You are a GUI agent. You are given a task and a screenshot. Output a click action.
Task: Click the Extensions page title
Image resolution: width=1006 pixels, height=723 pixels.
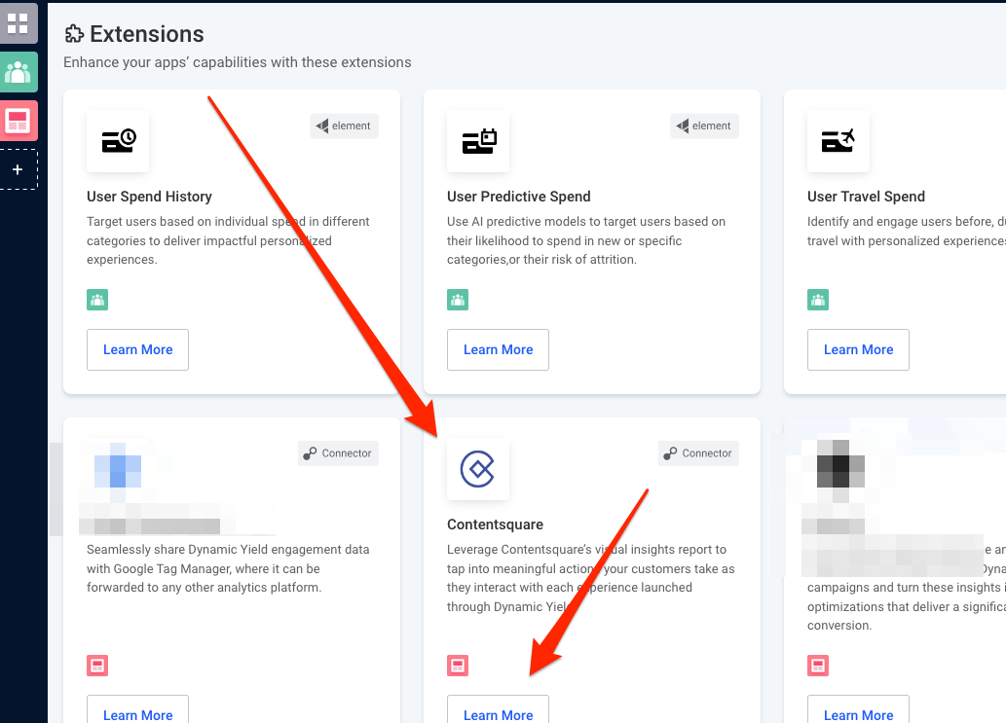pyautogui.click(x=147, y=34)
